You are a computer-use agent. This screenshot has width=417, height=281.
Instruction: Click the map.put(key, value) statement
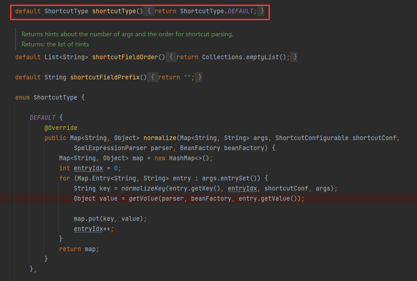click(110, 219)
